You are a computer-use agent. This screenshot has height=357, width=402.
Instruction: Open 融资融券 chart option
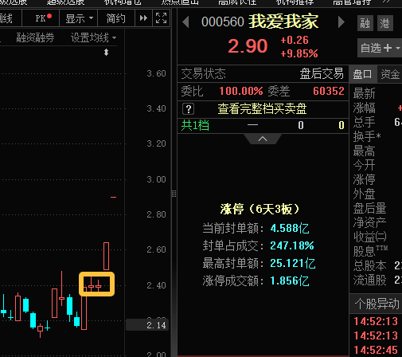click(35, 37)
